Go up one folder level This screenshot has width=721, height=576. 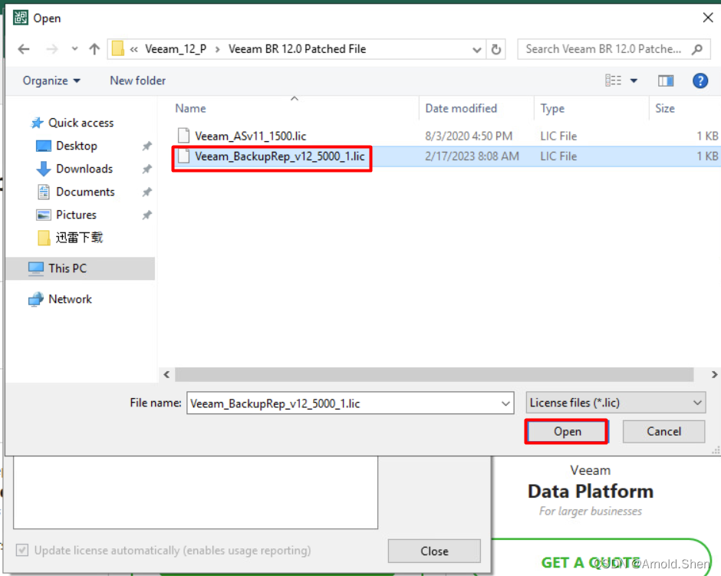94,49
